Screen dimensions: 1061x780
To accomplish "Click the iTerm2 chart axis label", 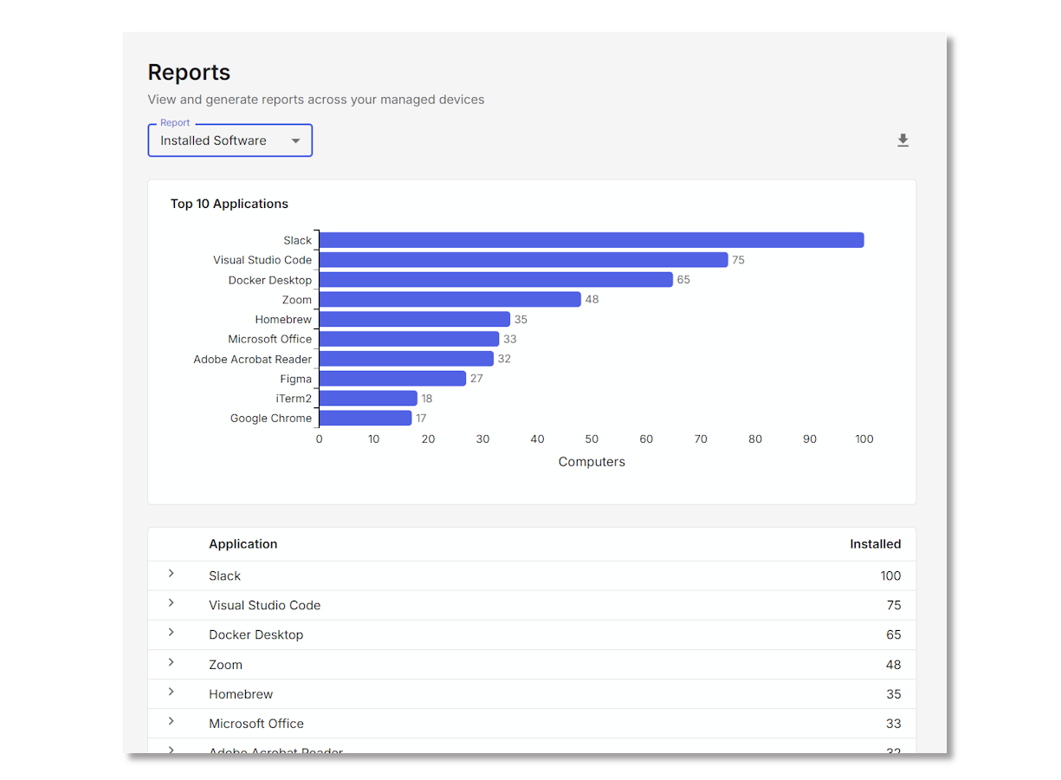I will click(294, 399).
